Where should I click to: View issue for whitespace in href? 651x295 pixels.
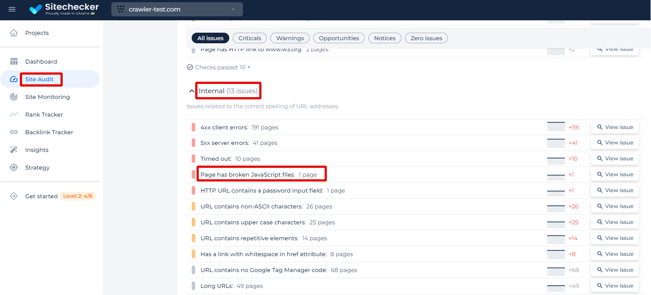(x=615, y=254)
